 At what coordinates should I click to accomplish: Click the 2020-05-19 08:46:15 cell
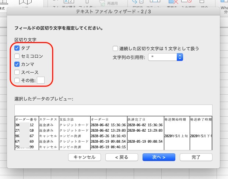[x=108, y=147]
